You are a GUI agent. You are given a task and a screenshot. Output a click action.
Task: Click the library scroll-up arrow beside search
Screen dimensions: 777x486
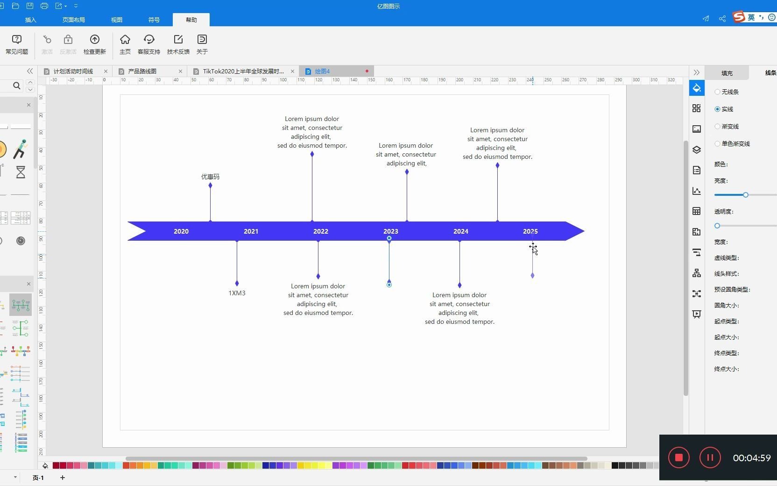(x=30, y=82)
